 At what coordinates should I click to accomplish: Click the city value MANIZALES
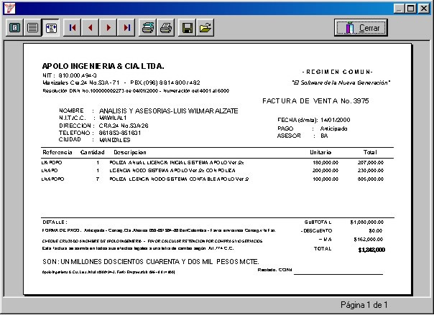114,140
